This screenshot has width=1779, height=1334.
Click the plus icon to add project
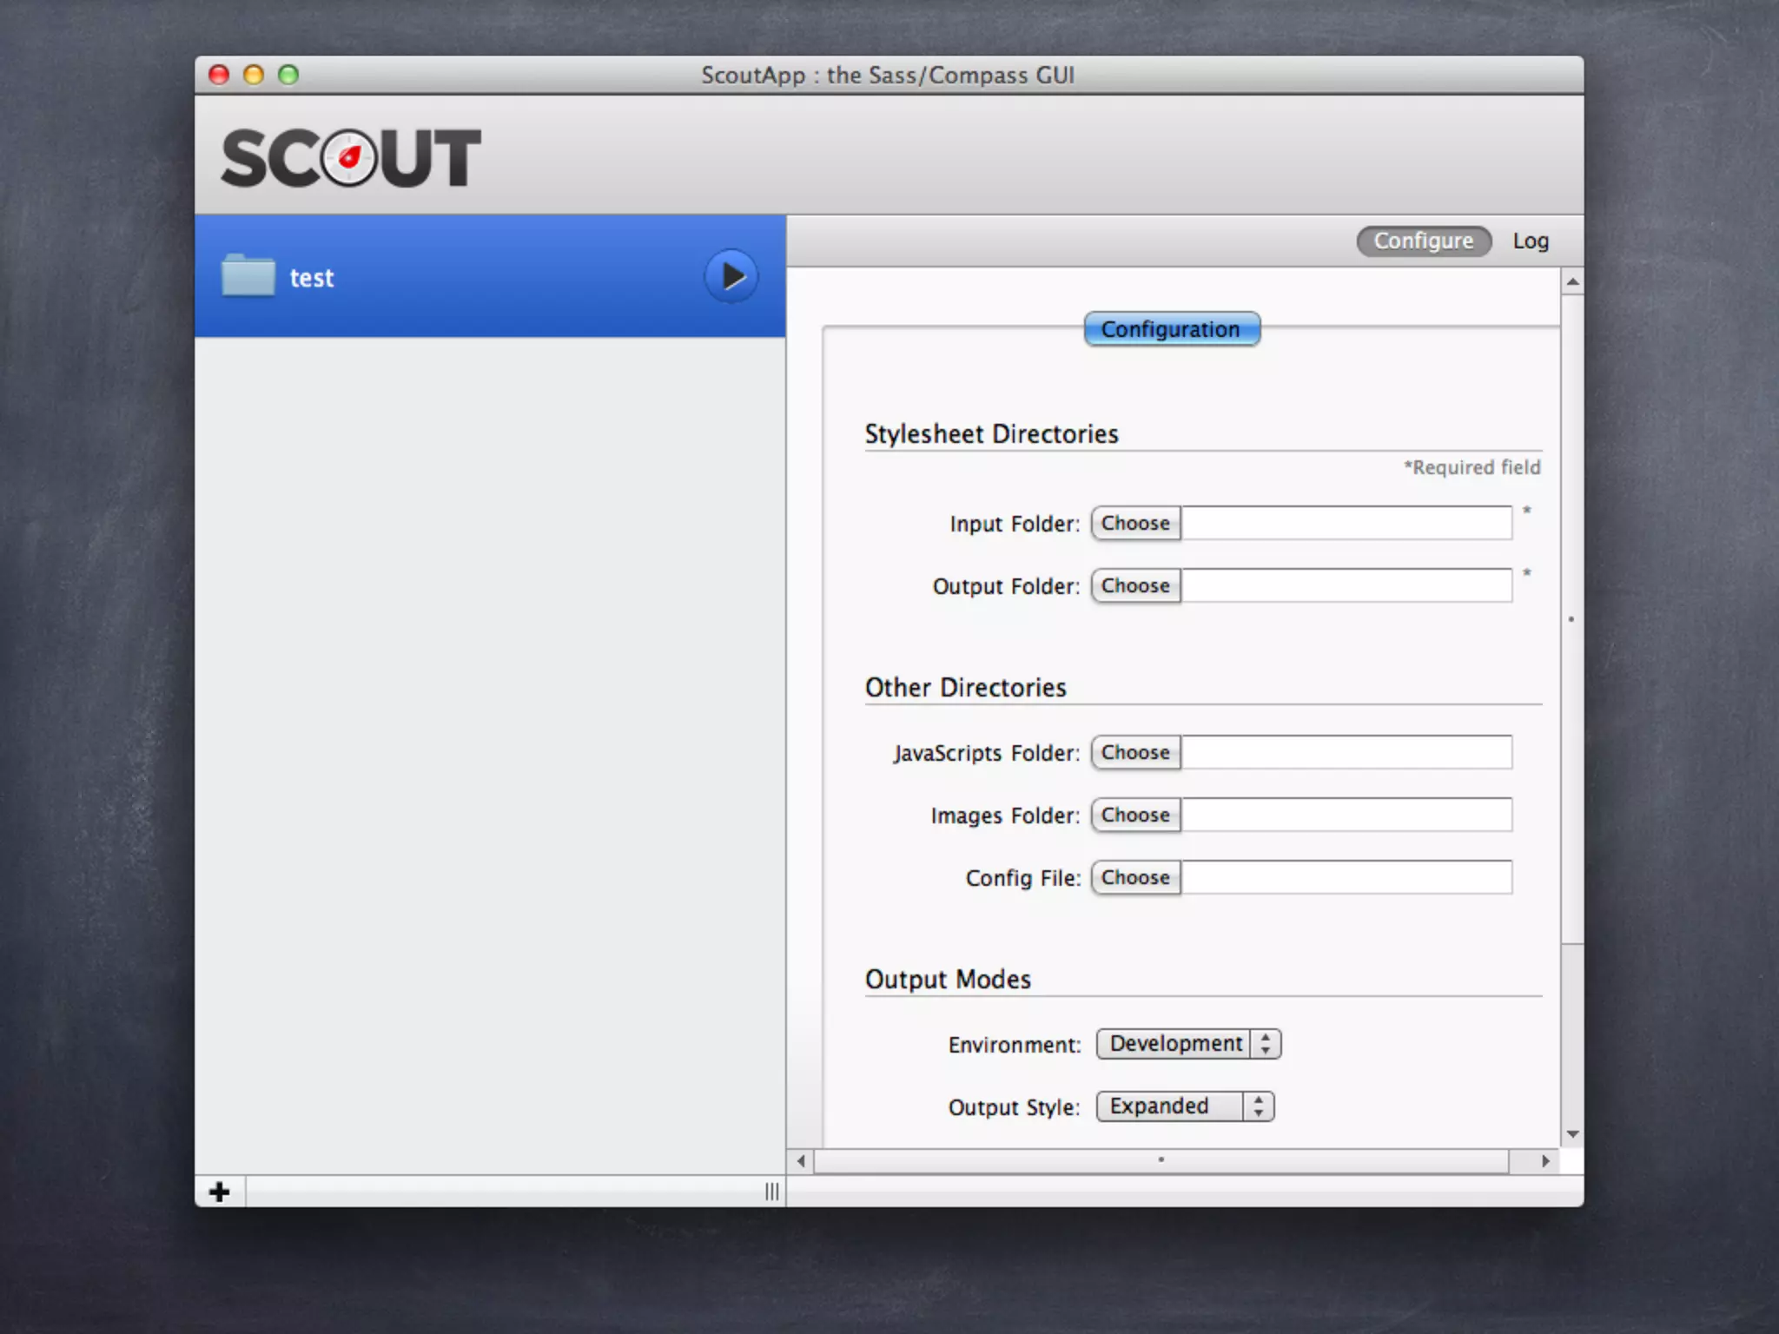tap(220, 1192)
